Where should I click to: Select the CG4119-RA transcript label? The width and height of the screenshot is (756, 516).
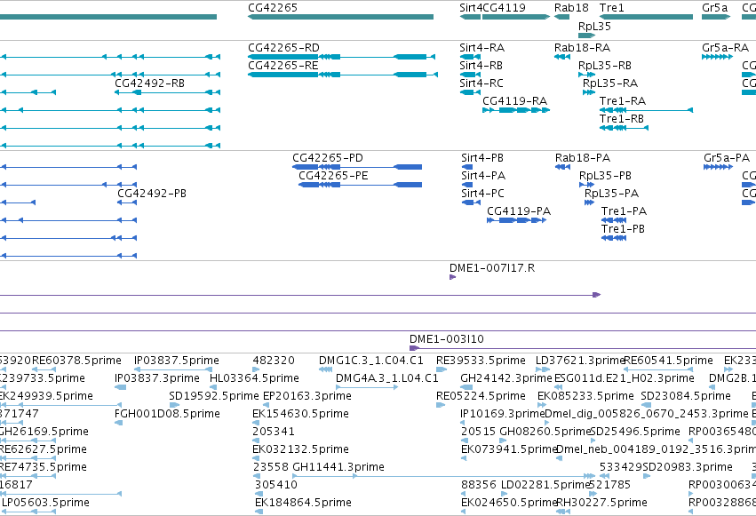514,101
